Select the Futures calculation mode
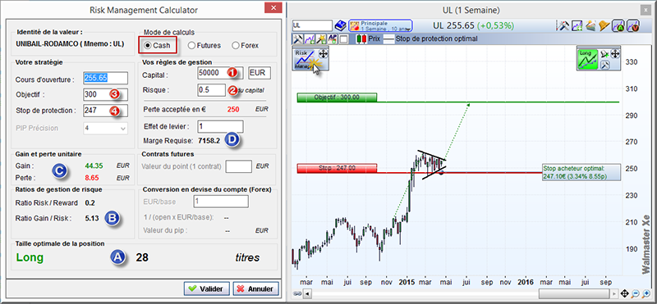 click(x=191, y=45)
